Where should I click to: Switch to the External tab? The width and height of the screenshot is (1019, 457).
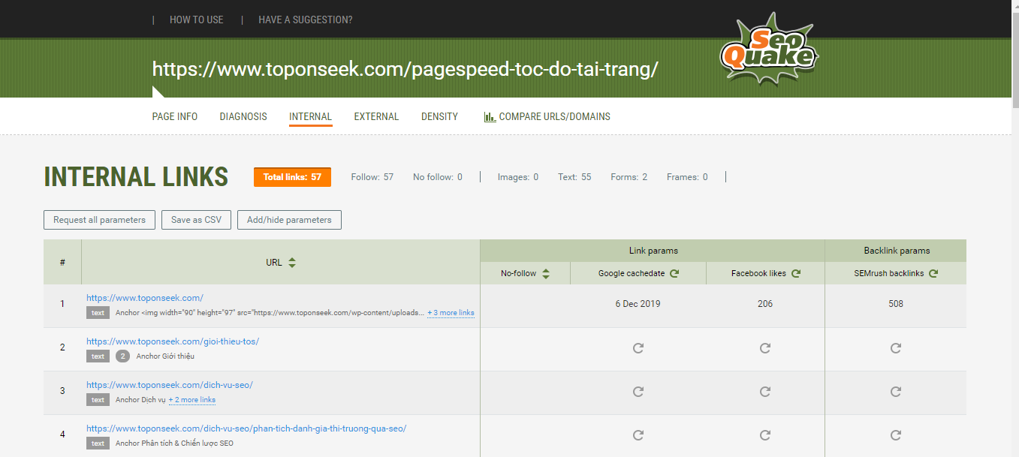tap(376, 117)
